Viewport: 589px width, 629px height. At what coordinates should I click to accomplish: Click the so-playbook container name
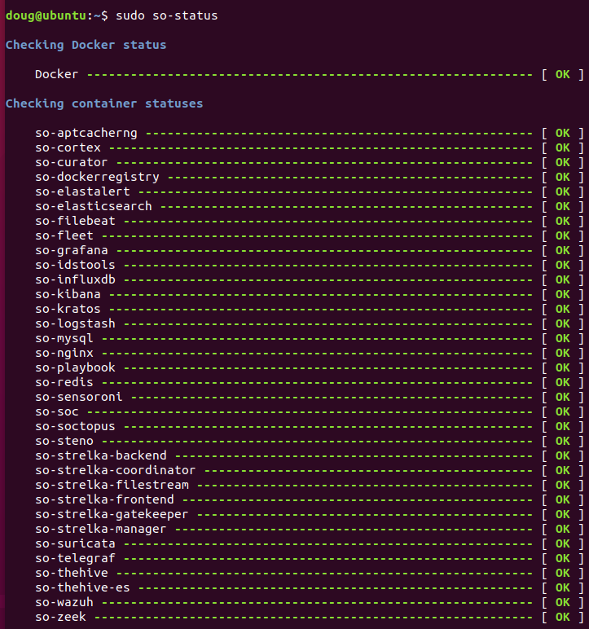pyautogui.click(x=75, y=368)
